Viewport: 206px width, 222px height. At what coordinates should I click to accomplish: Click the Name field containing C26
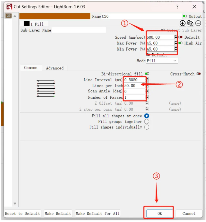click(141, 16)
